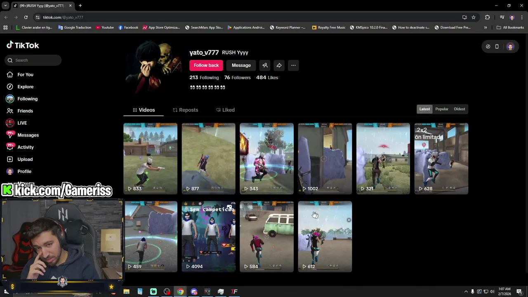The height and width of the screenshot is (297, 528).
Task: Open a new Chrome tab
Action: pyautogui.click(x=80, y=5)
